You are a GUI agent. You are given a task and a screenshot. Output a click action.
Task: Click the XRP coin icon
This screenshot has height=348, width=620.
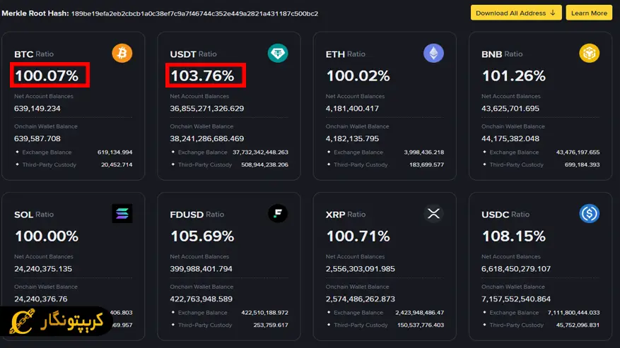point(433,214)
